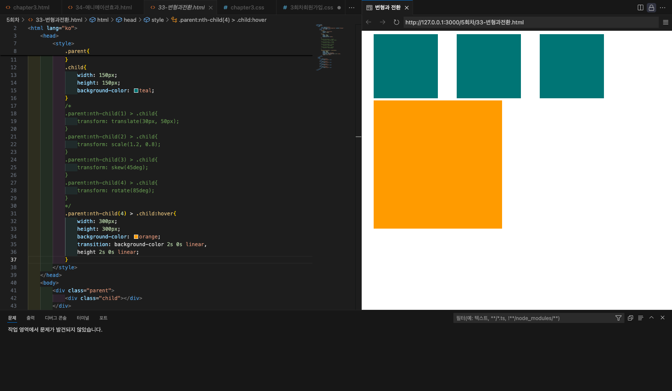This screenshot has height=391, width=672.
Task: Click the collapse all icon in panel
Action: click(x=630, y=318)
